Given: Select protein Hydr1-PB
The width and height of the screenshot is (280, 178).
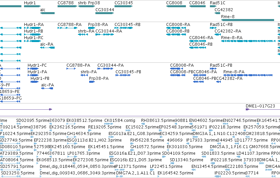Looking at the screenshot, I should click(40, 78).
